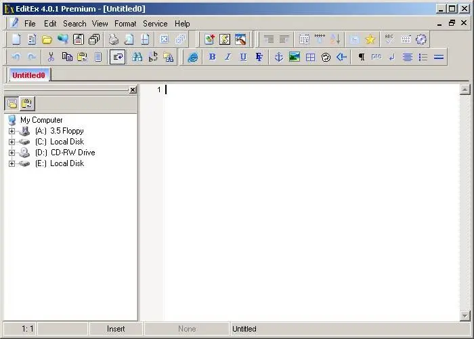
Task: Click the hammer tools icon
Action: point(240,39)
